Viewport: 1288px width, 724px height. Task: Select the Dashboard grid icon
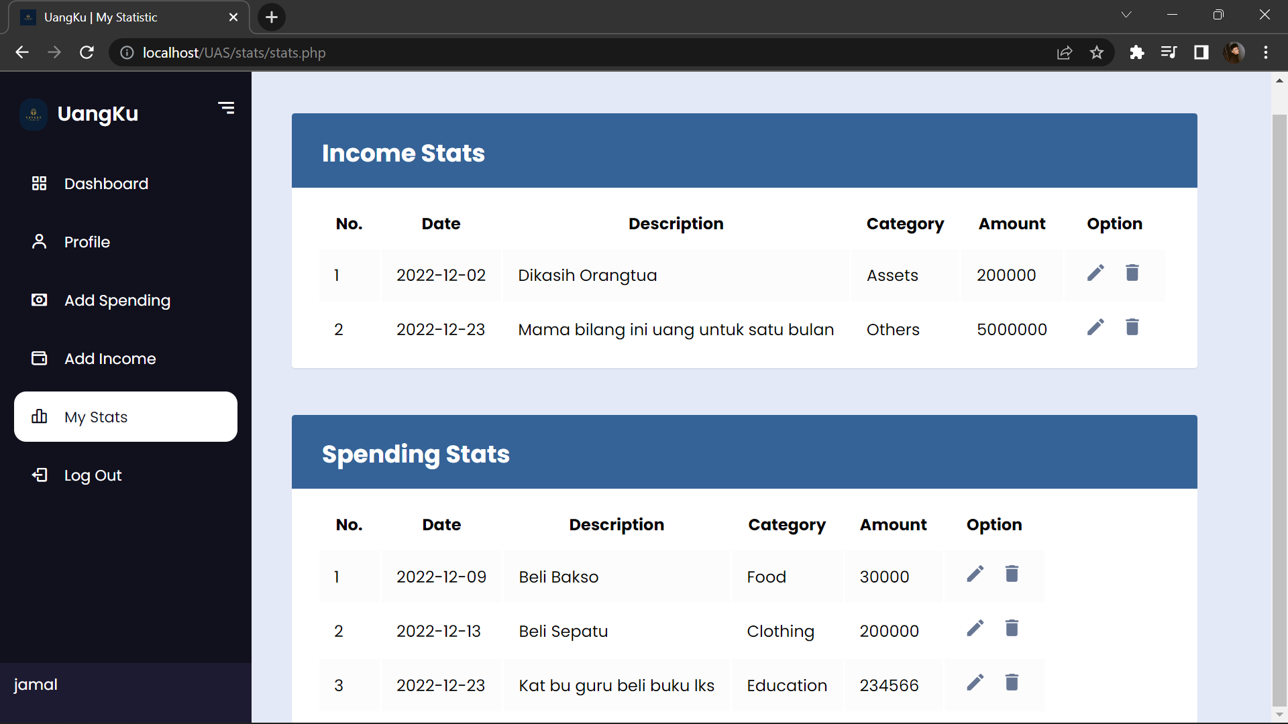pos(39,183)
